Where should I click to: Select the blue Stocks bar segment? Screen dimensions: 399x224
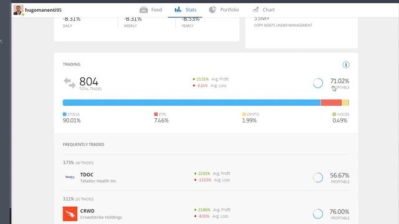[191, 103]
